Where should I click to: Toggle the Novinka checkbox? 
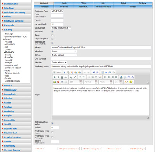coord(52,32)
